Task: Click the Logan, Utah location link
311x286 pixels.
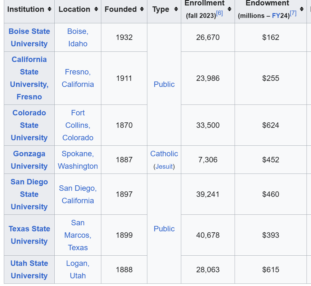Action: pyautogui.click(x=78, y=269)
